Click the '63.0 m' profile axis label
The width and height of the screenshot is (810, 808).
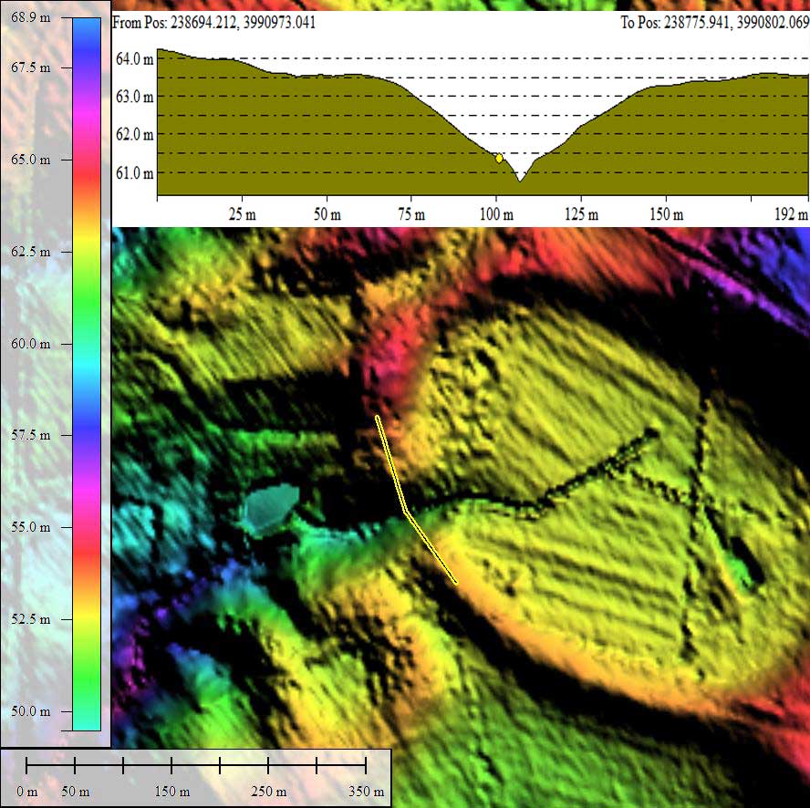pyautogui.click(x=134, y=97)
